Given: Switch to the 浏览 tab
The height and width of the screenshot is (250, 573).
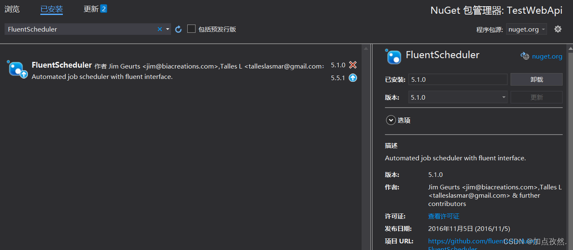Looking at the screenshot, I should pyautogui.click(x=12, y=9).
